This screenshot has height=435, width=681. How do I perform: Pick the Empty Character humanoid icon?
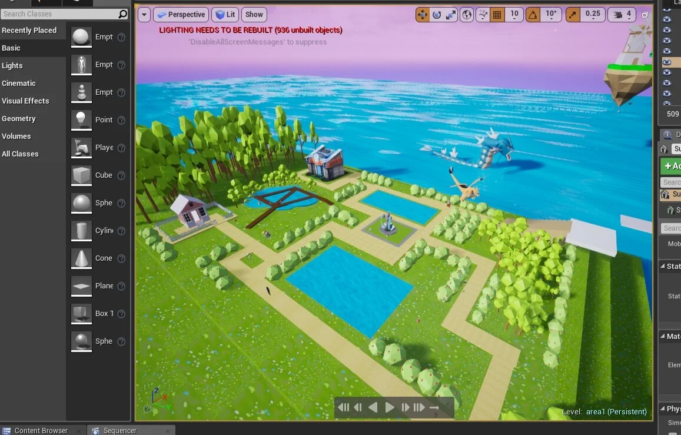pyautogui.click(x=81, y=65)
